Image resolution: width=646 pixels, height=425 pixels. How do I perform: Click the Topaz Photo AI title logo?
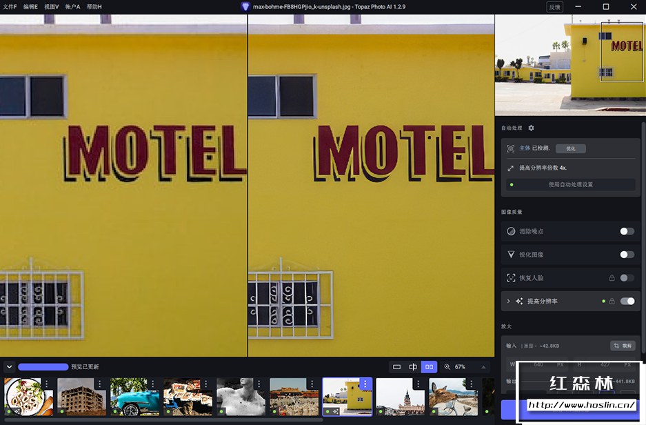[x=245, y=7]
